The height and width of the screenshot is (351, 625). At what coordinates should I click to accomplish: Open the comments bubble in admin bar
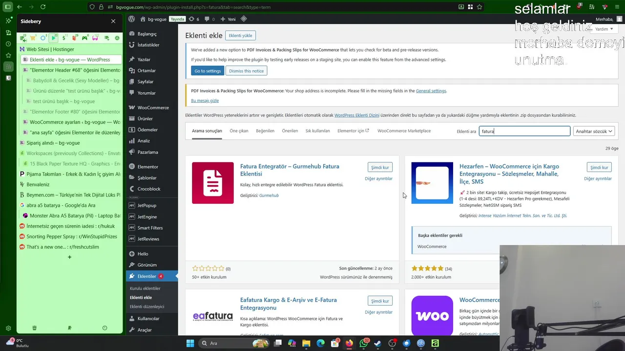coord(209,19)
